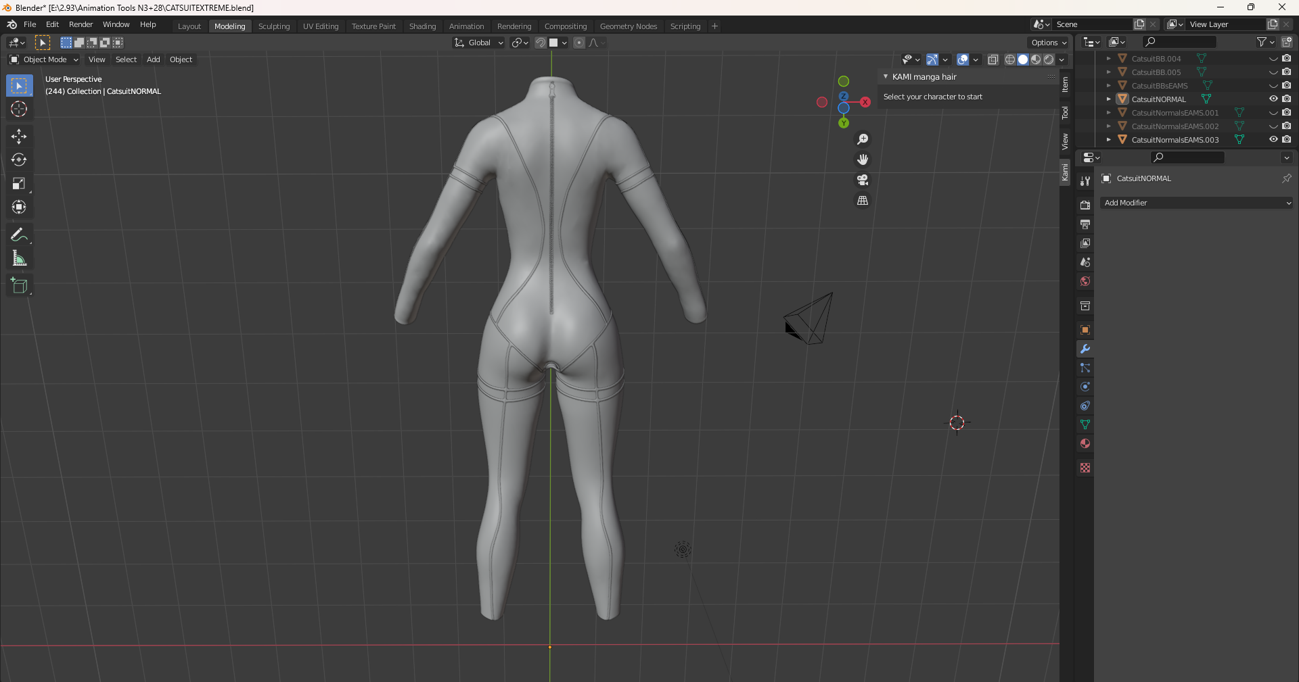This screenshot has width=1299, height=682.
Task: Hide CatsuitNormalsEAMS.003 using eye icon
Action: coord(1273,140)
